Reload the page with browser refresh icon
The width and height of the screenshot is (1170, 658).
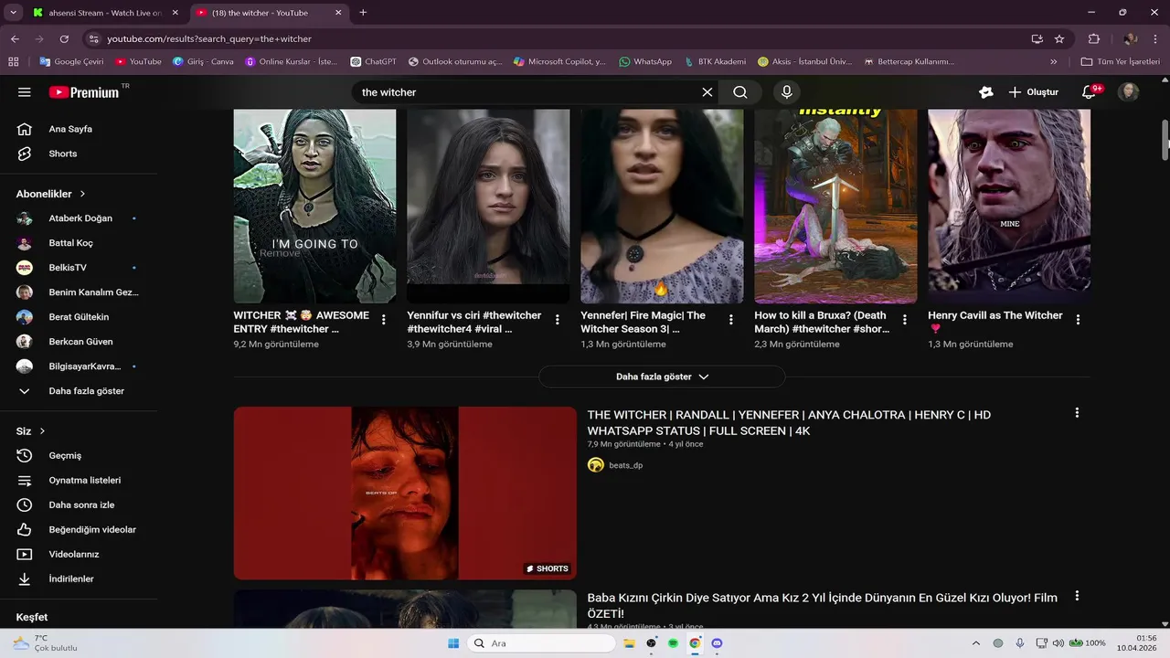(x=64, y=39)
